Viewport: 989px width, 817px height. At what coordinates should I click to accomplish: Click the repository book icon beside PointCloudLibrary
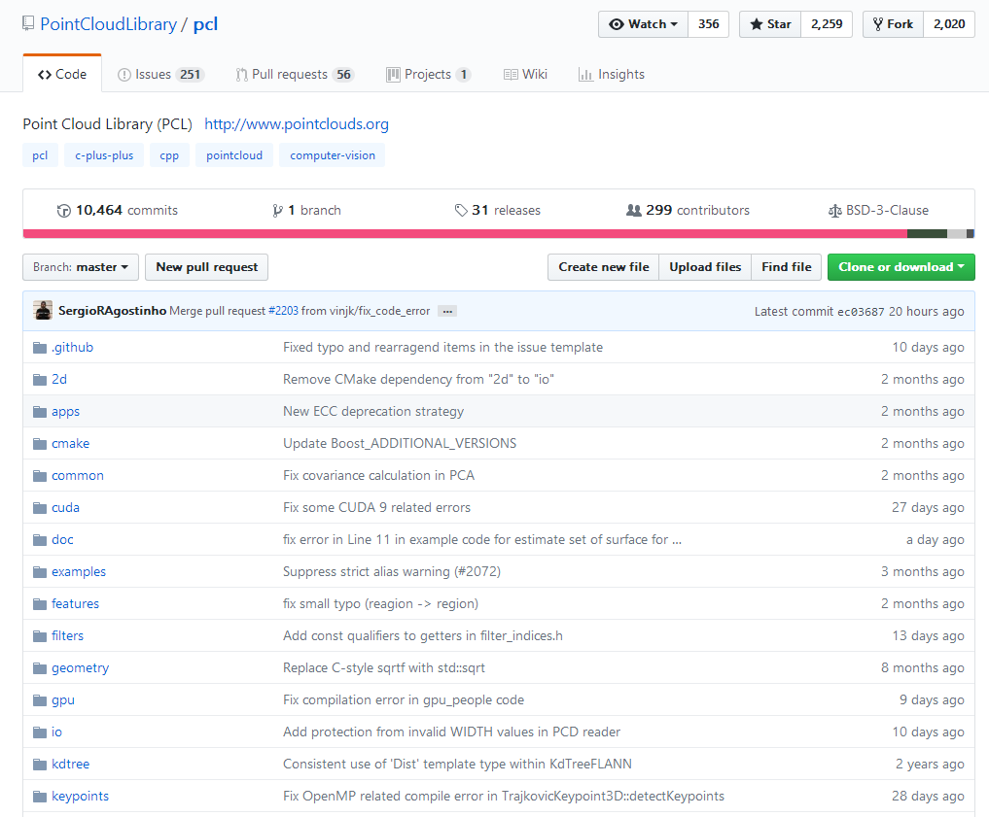(28, 24)
